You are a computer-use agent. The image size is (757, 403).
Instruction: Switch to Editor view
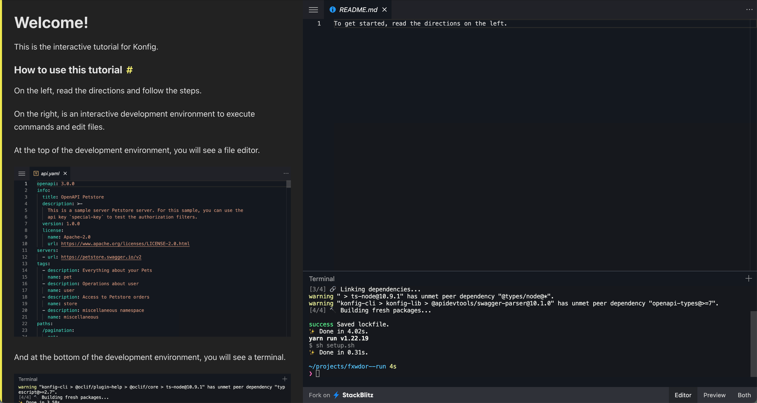click(683, 395)
